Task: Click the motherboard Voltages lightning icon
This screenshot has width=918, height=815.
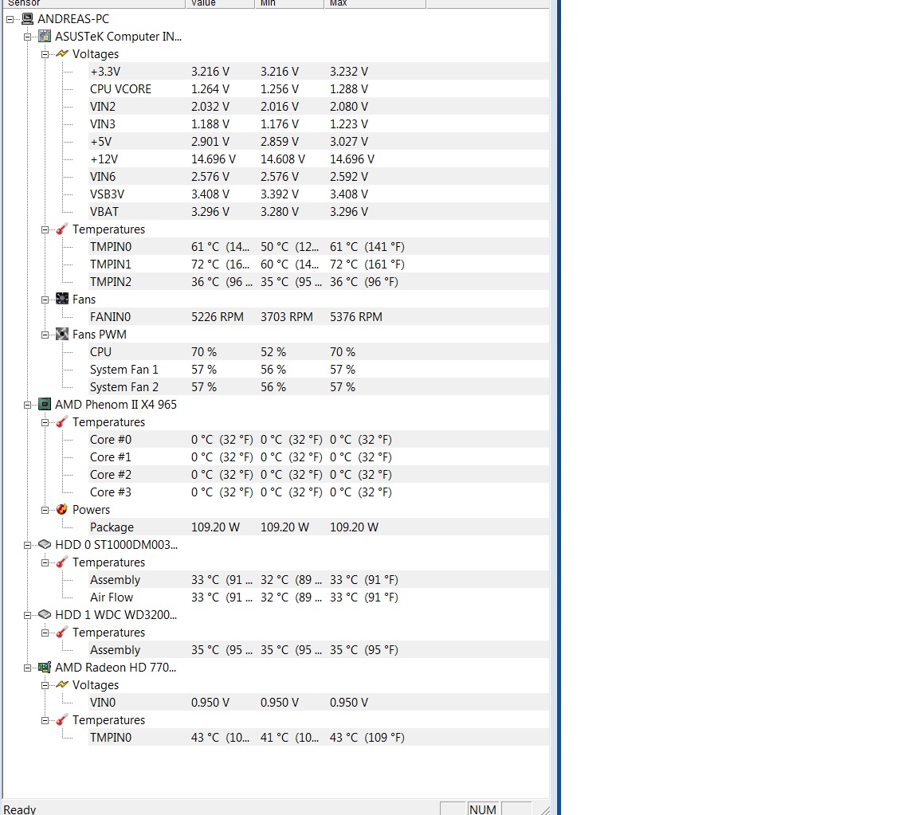Action: 62,54
